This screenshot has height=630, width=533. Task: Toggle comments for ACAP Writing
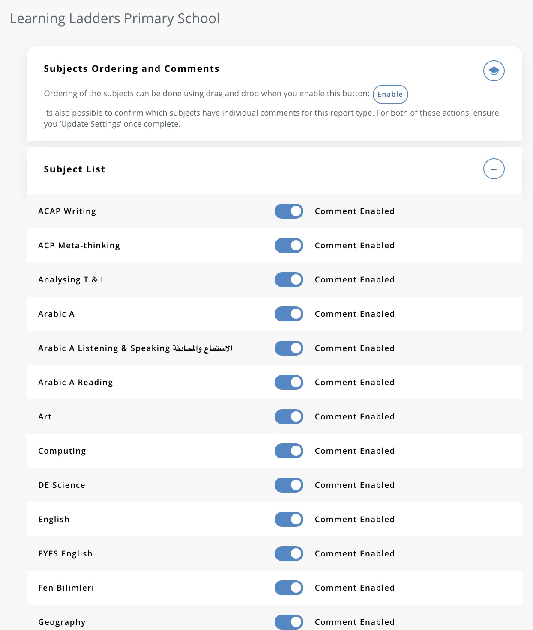(289, 211)
